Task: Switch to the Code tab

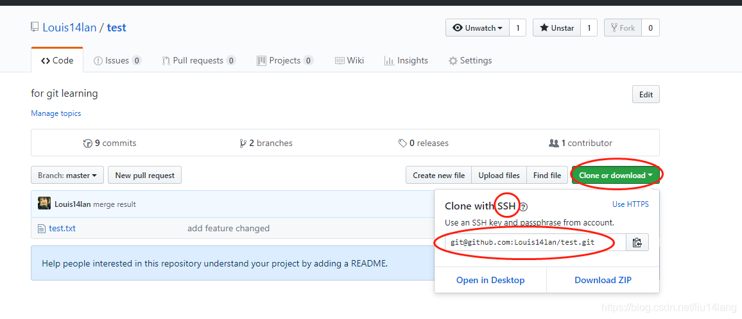Action: pyautogui.click(x=57, y=60)
